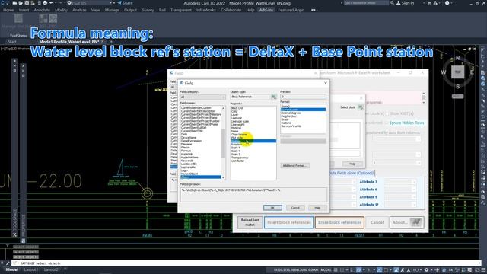Click Cancel in the Excel import dialog
Image resolution: width=487 pixels, height=274 pixels.
[x=377, y=222]
